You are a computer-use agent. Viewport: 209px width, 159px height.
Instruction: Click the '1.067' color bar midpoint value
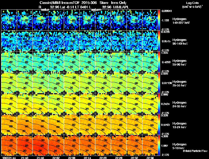pyautogui.click(x=165, y=146)
